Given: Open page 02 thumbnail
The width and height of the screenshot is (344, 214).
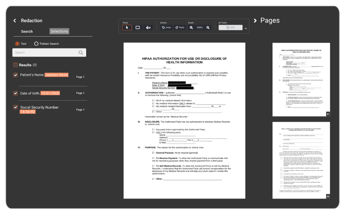Looking at the screenshot, I should (x=301, y=160).
